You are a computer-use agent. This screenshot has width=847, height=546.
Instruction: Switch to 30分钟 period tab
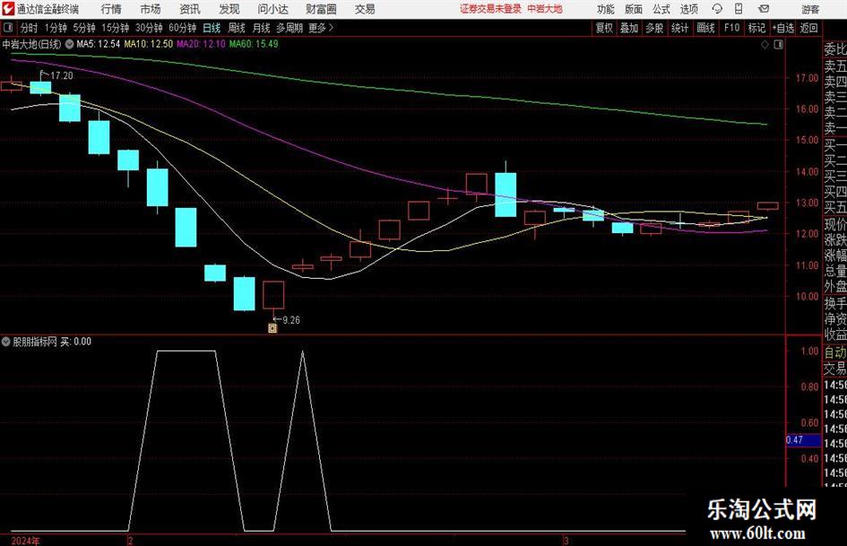click(x=149, y=28)
